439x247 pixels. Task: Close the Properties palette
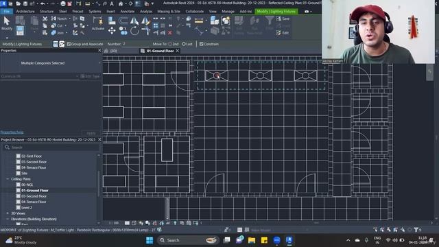coord(99,50)
